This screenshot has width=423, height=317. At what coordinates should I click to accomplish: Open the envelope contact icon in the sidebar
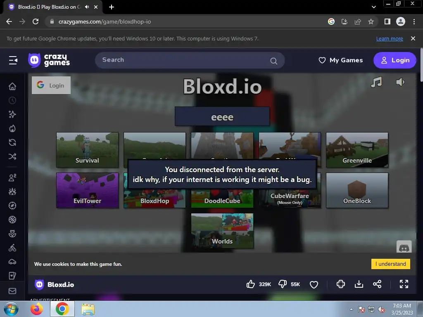tap(12, 291)
